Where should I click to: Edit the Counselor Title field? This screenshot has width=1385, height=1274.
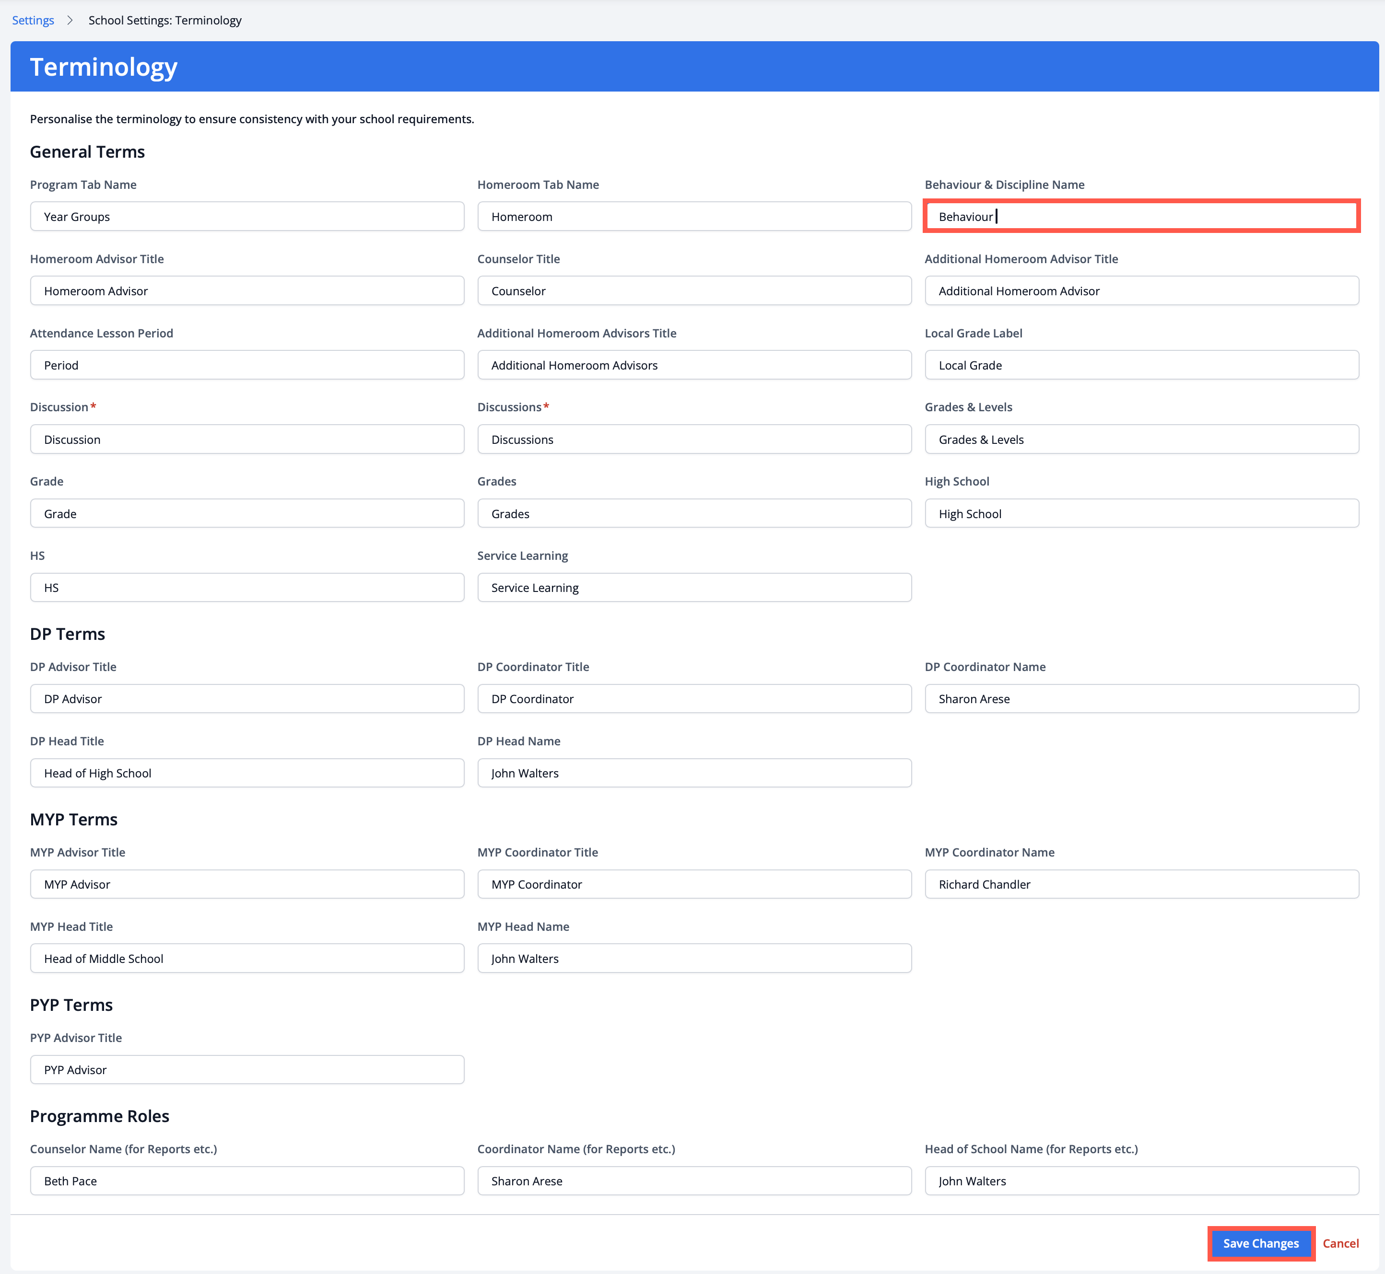(694, 291)
